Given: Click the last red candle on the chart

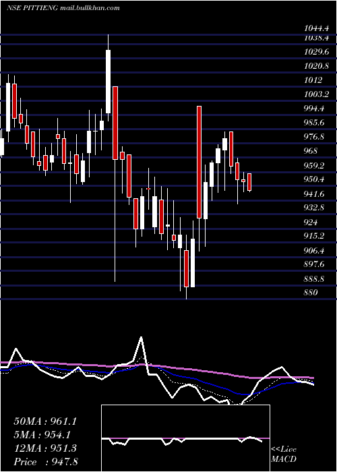Looking at the screenshot, I should click(249, 182).
